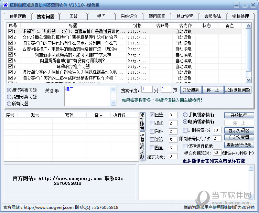Screen dimensions: 259x213
Task: Click 加载创建问题 button
Action: [x=238, y=90]
